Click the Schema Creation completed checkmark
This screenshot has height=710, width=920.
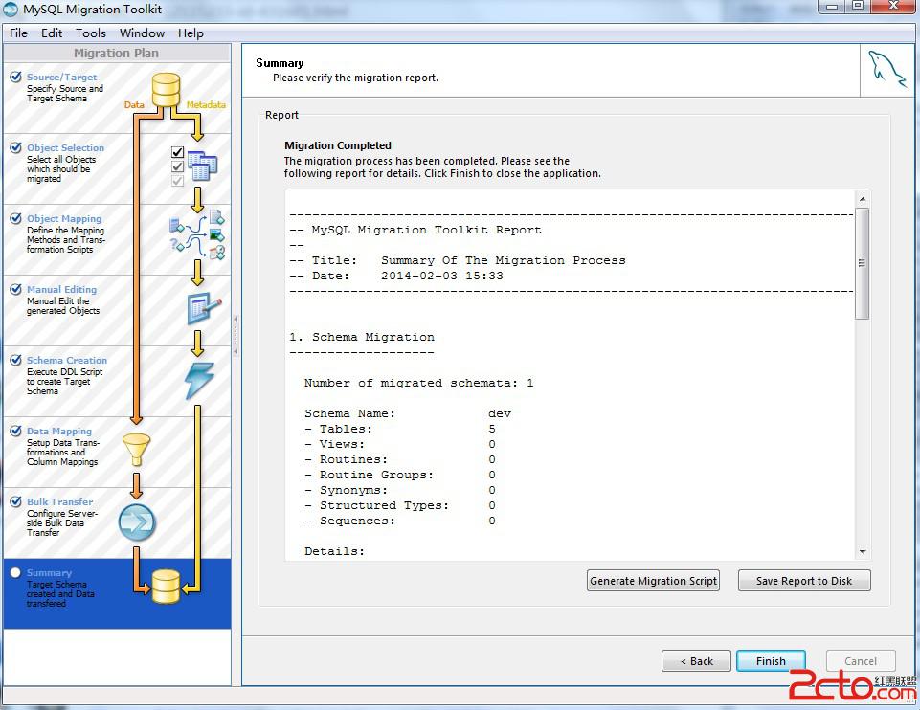[16, 360]
